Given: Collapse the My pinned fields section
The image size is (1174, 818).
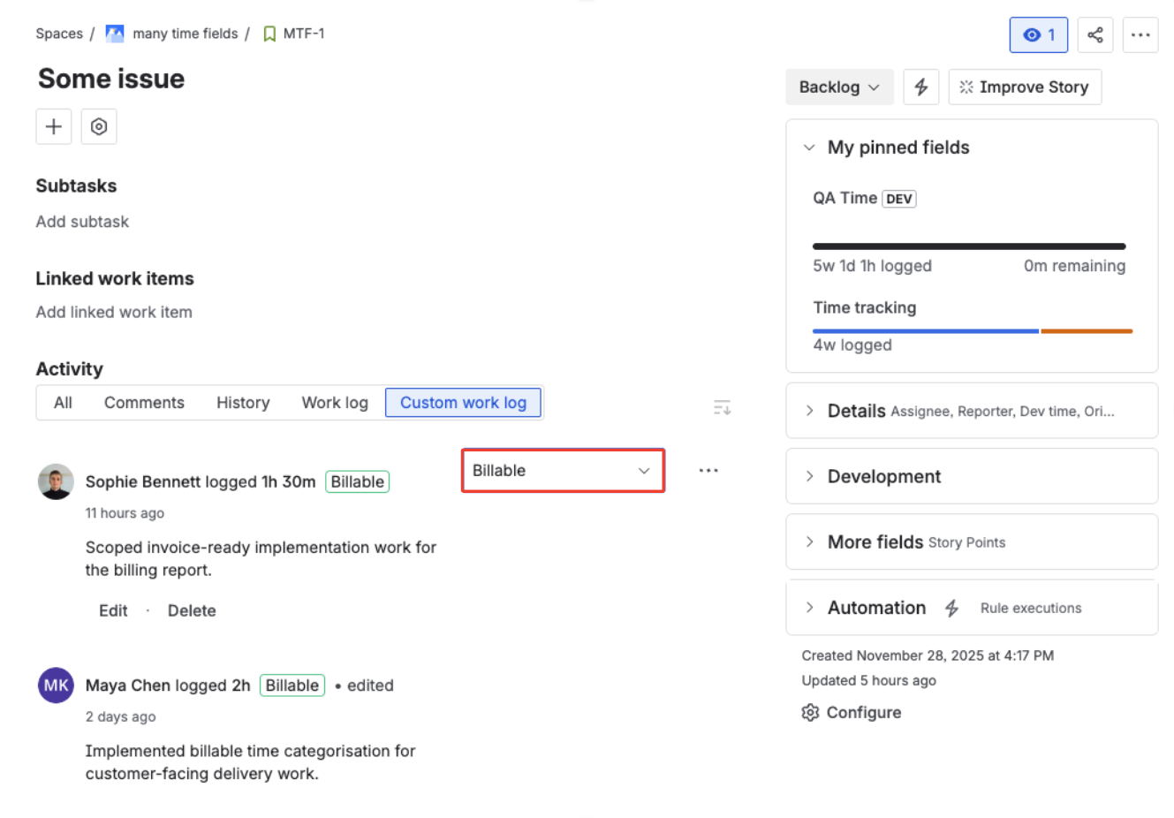Looking at the screenshot, I should (809, 148).
